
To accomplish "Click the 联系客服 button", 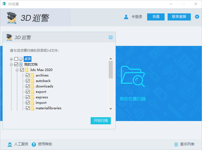I will [x=179, y=17].
